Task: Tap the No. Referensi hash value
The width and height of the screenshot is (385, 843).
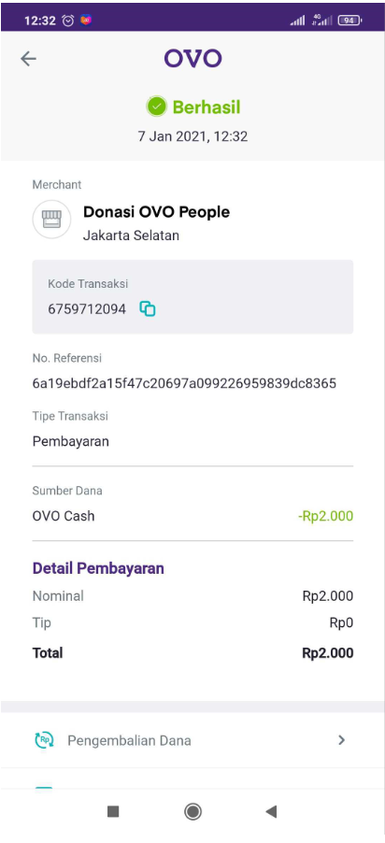Action: click(x=184, y=383)
